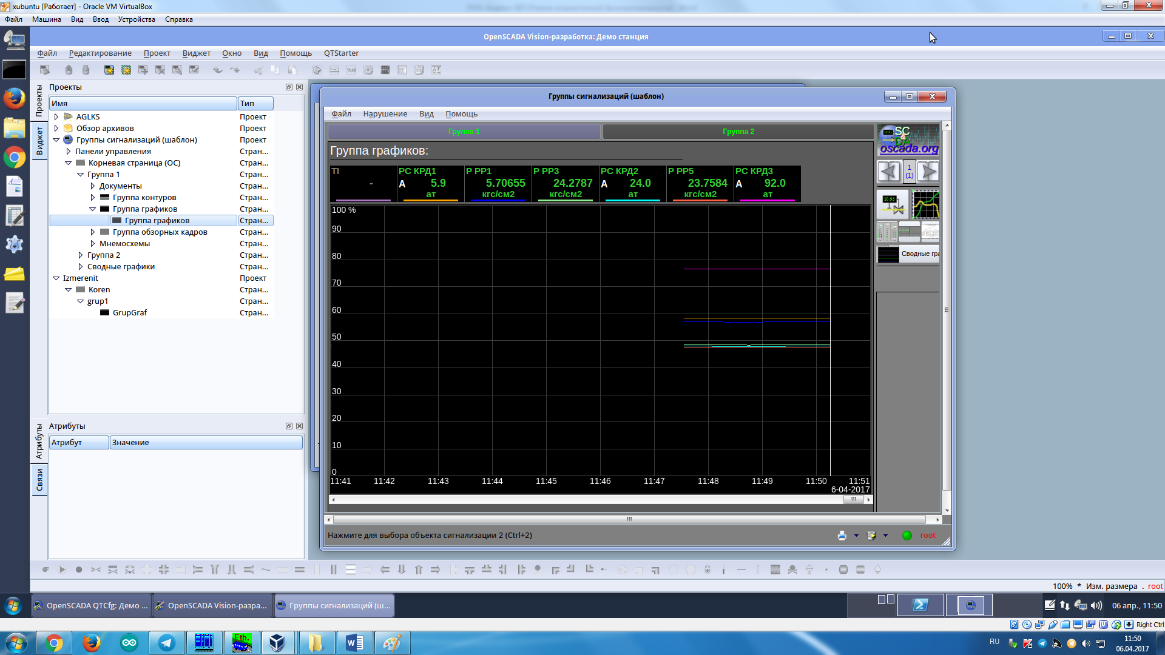Open the print dropdown arrow
1165x655 pixels.
pos(856,536)
